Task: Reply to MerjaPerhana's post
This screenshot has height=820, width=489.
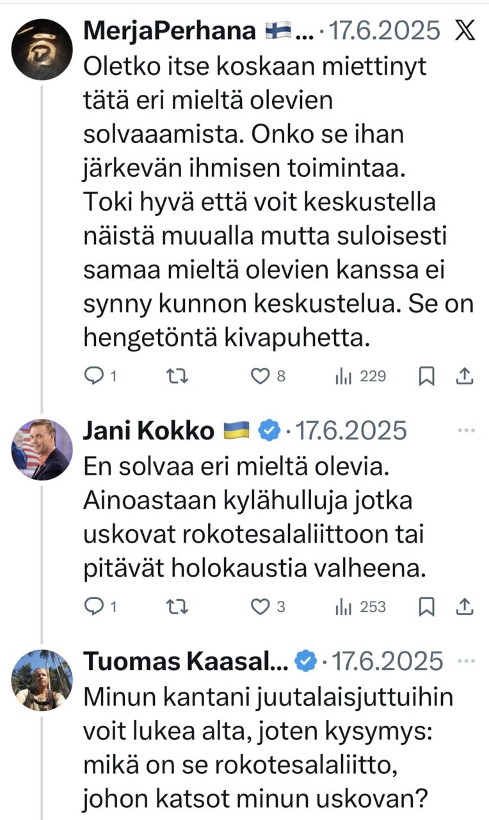Action: pos(94,377)
